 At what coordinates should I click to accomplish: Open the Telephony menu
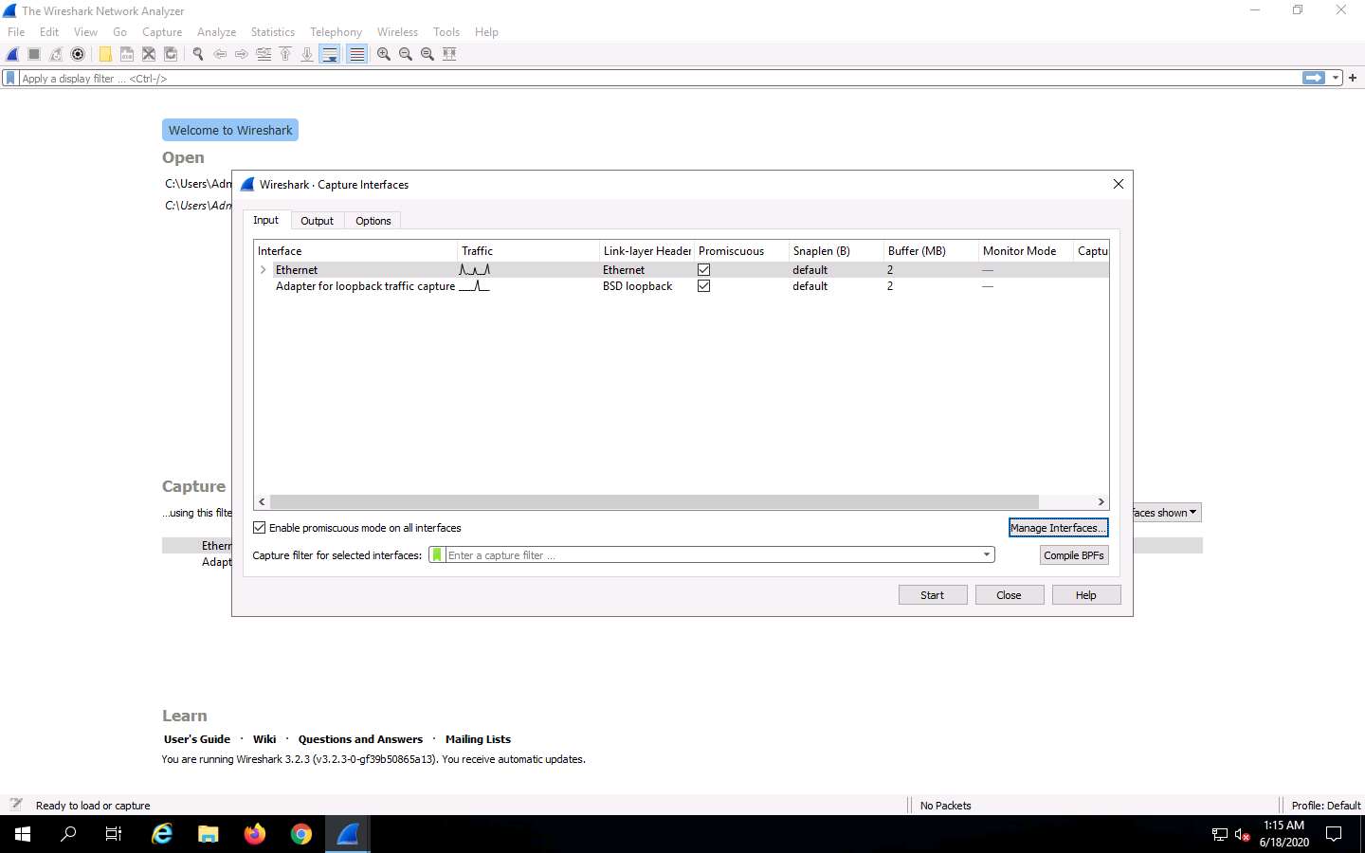point(336,32)
